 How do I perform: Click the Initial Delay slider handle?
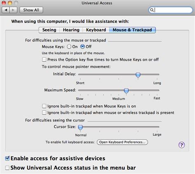138,75
